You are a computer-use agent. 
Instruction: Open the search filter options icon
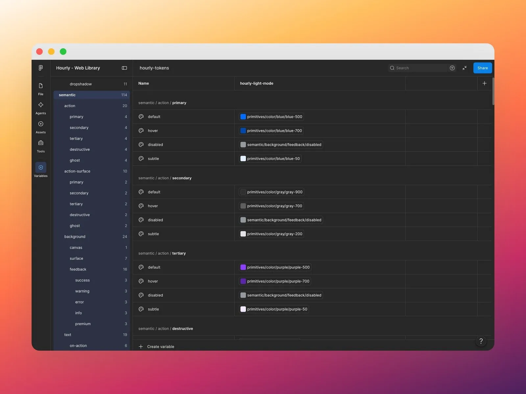pyautogui.click(x=452, y=68)
